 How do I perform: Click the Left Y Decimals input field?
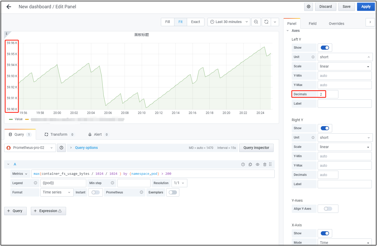(x=328, y=94)
